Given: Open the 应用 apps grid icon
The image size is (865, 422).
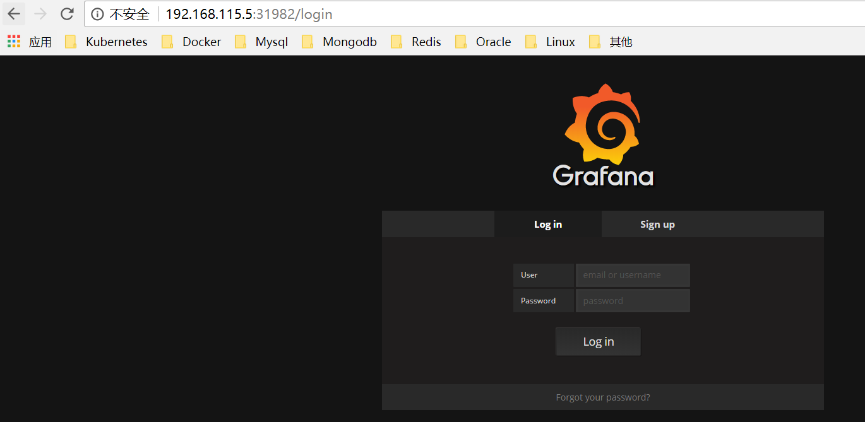Looking at the screenshot, I should click(14, 42).
